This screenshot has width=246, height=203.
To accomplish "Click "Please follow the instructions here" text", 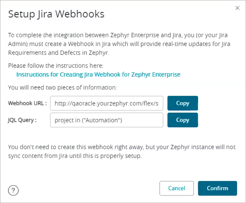I will (x=56, y=66).
